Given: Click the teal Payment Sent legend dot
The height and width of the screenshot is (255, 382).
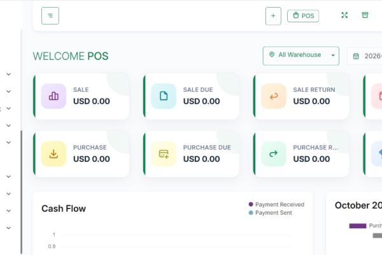Looking at the screenshot, I should 251,213.
